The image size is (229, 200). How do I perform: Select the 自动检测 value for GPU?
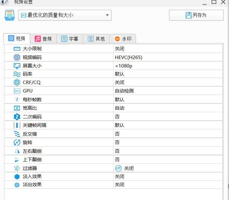[124, 91]
